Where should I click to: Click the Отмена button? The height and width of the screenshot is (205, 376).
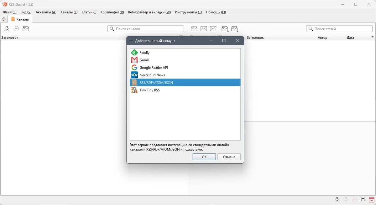(x=229, y=157)
